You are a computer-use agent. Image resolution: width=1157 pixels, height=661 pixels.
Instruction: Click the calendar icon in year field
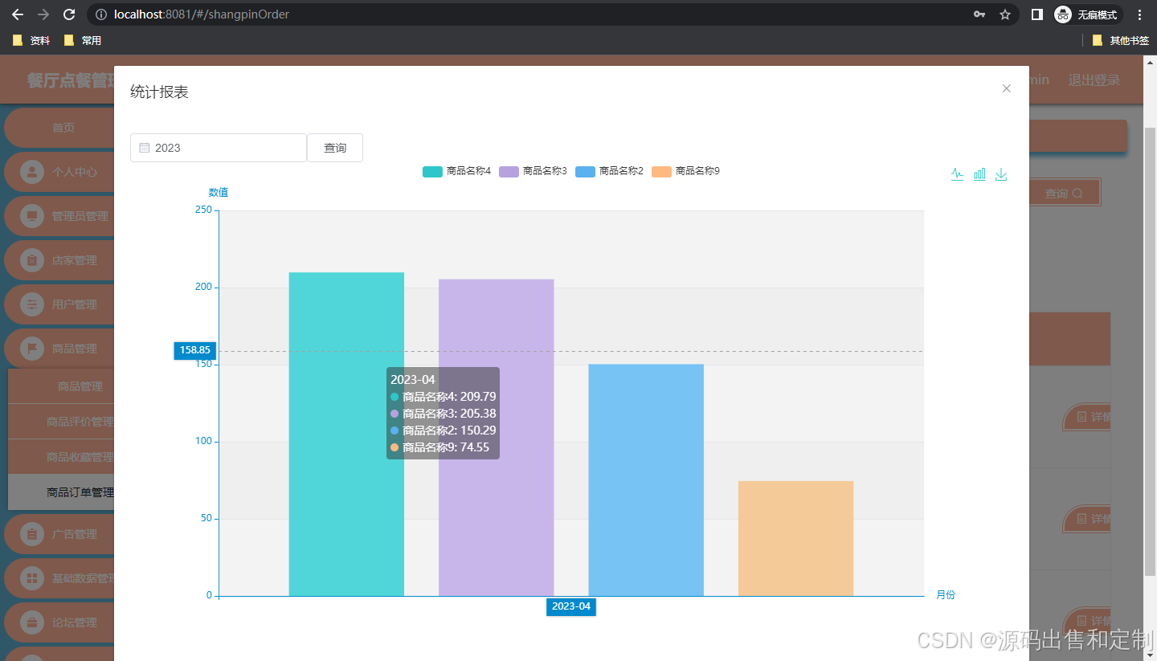pyautogui.click(x=145, y=148)
